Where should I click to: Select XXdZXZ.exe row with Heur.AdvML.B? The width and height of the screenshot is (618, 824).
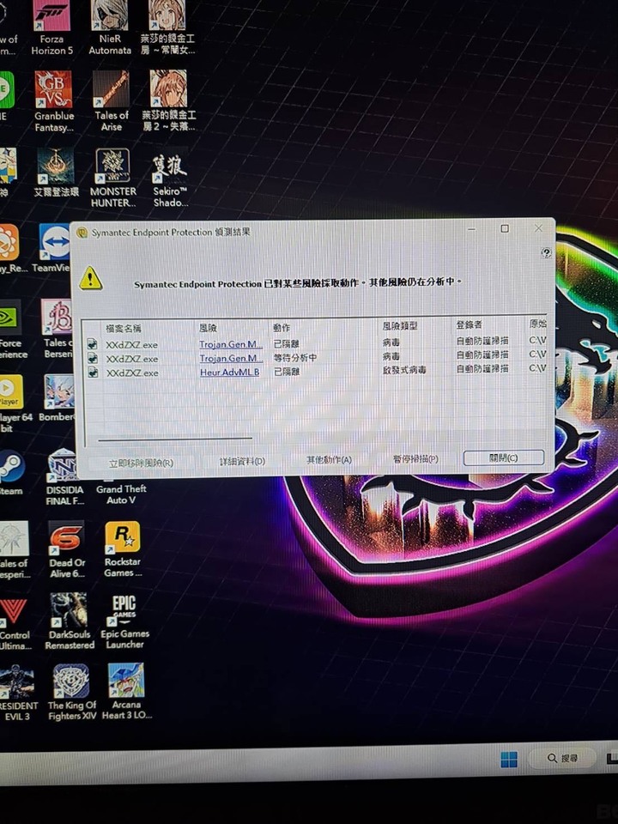pyautogui.click(x=315, y=371)
